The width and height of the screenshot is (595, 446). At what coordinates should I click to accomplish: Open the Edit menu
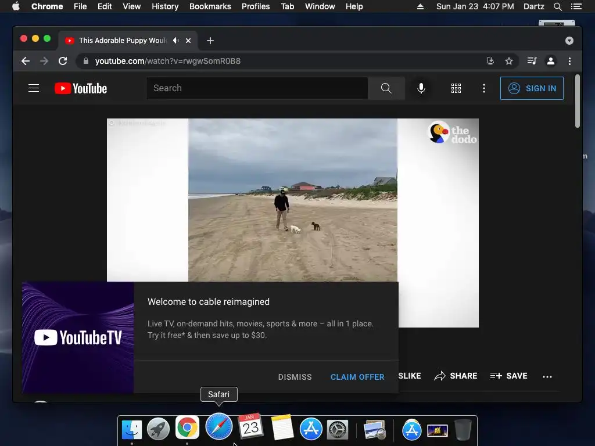[105, 6]
